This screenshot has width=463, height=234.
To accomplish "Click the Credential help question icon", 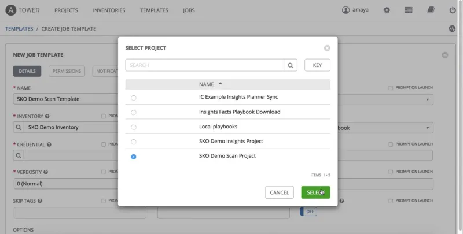I will [x=49, y=144].
